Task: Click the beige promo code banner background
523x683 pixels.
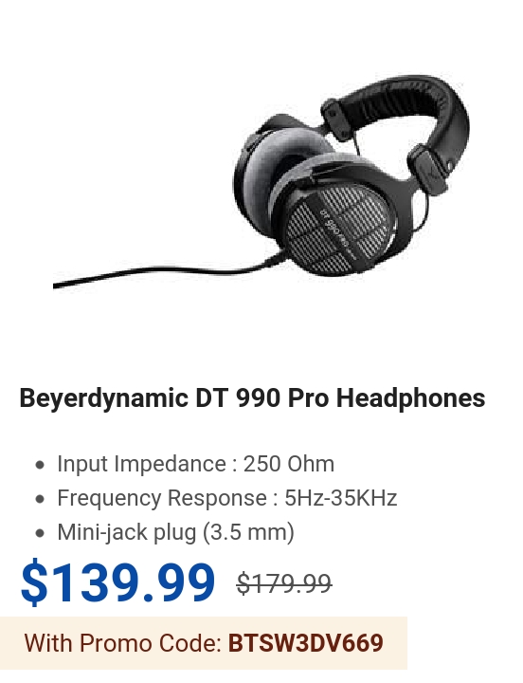Action: [x=203, y=643]
